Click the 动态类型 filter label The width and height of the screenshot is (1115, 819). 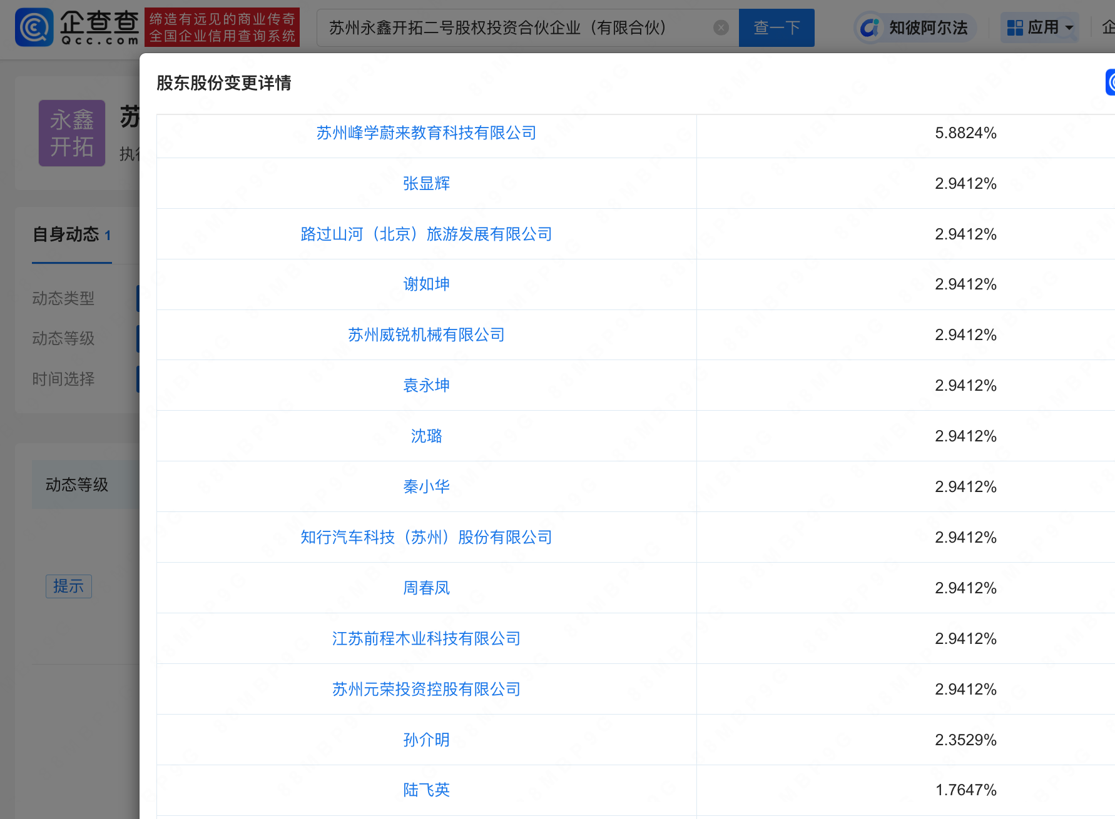[x=63, y=299]
